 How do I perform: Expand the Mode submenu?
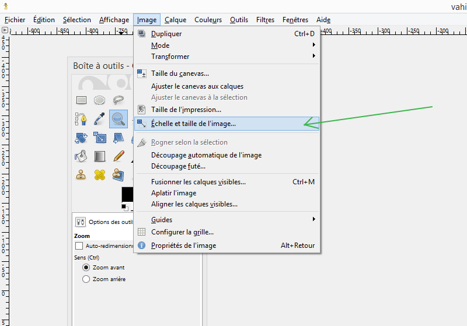click(x=227, y=45)
